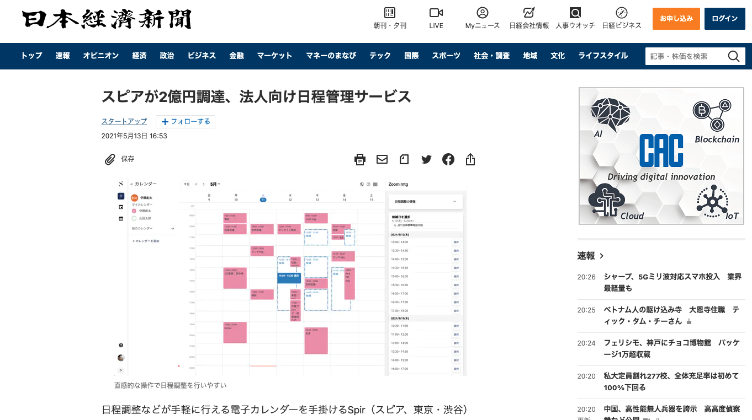Viewport: 752px width, 420px height.
Task: Click the ログイン button
Action: (724, 19)
